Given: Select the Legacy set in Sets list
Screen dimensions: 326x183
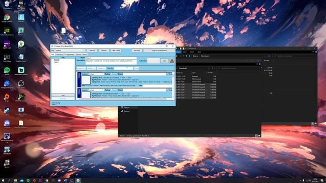Looking at the screenshot, I should [56, 62].
